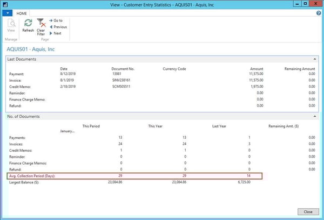This screenshot has width=324, height=220.
Task: Click document number SCM505511
Action: tap(122, 87)
